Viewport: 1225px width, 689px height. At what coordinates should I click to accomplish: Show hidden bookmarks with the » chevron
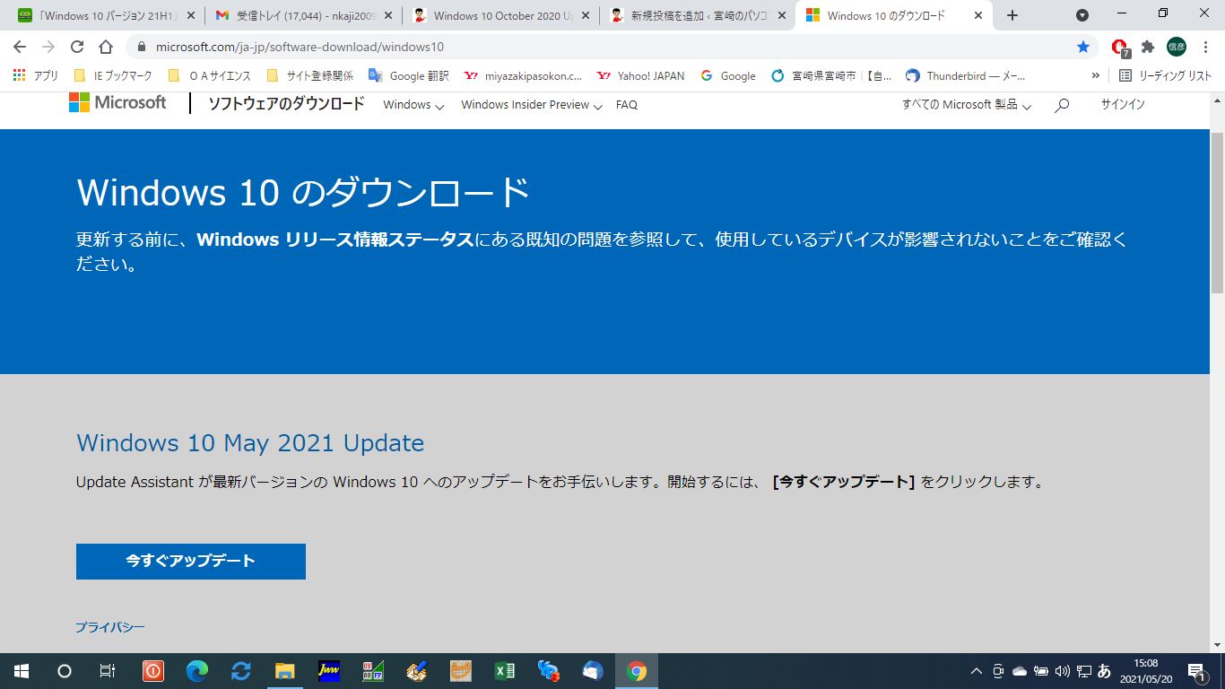click(1095, 76)
